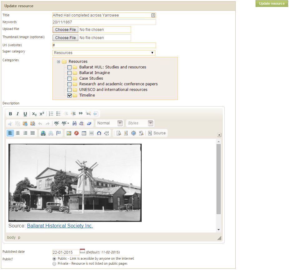Click the Update resource button
This screenshot has width=289, height=270.
pyautogui.click(x=272, y=4)
